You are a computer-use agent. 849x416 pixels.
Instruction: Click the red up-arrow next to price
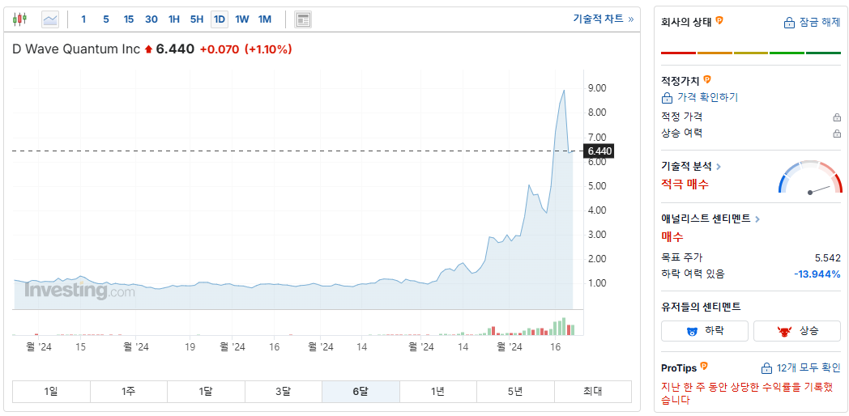point(148,49)
